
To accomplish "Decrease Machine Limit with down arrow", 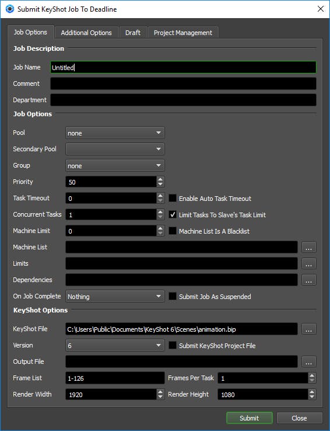I will (x=160, y=234).
